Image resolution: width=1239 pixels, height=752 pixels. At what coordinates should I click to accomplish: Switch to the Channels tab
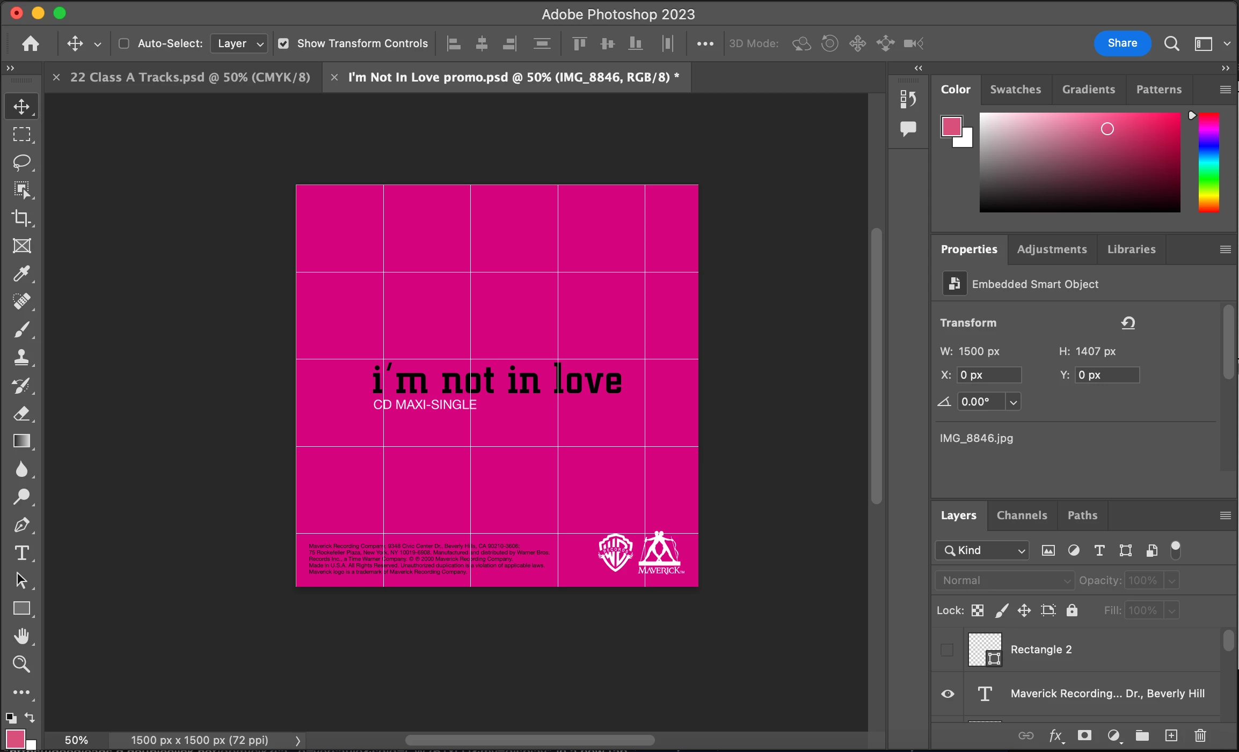pyautogui.click(x=1022, y=515)
